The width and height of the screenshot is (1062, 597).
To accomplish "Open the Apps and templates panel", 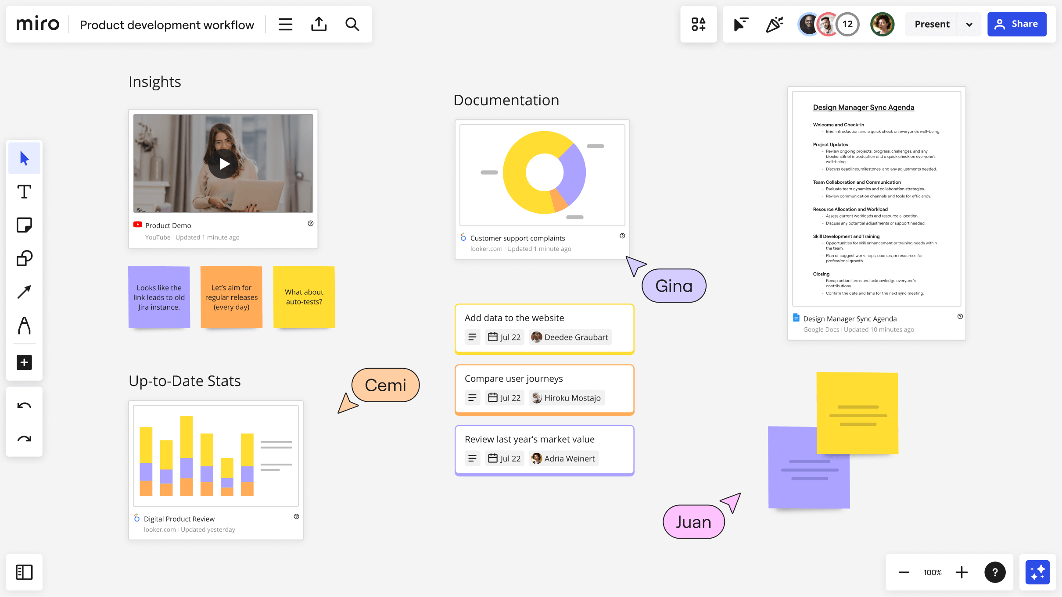I will coord(699,24).
